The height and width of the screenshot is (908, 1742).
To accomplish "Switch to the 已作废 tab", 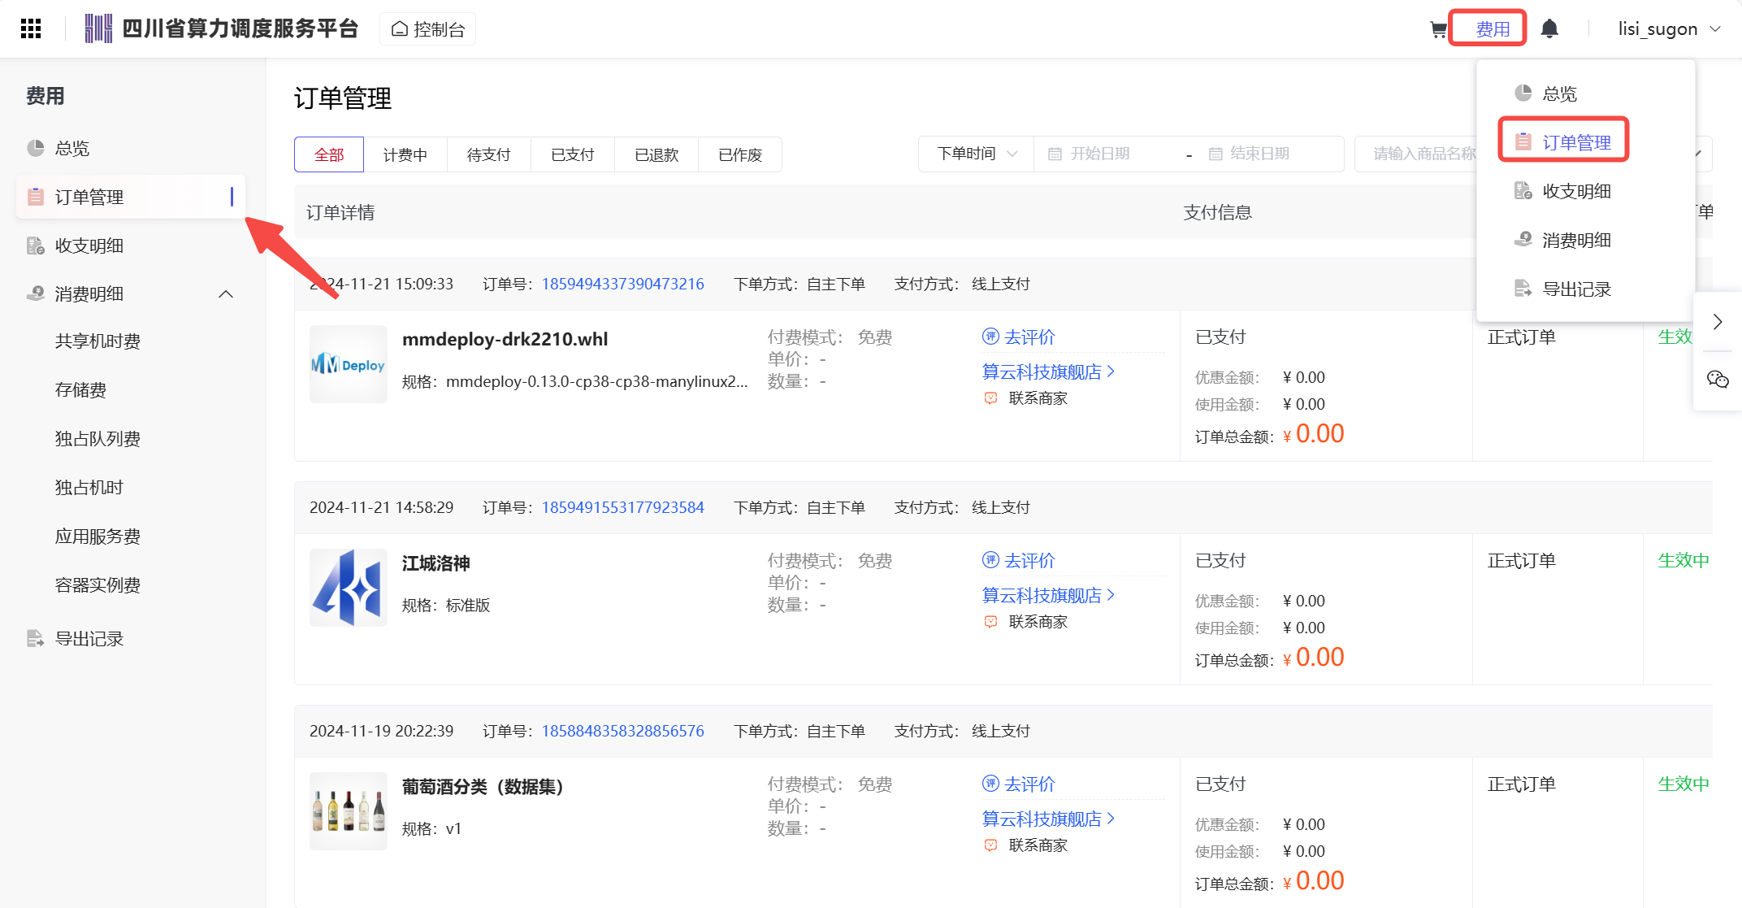I will (740, 154).
